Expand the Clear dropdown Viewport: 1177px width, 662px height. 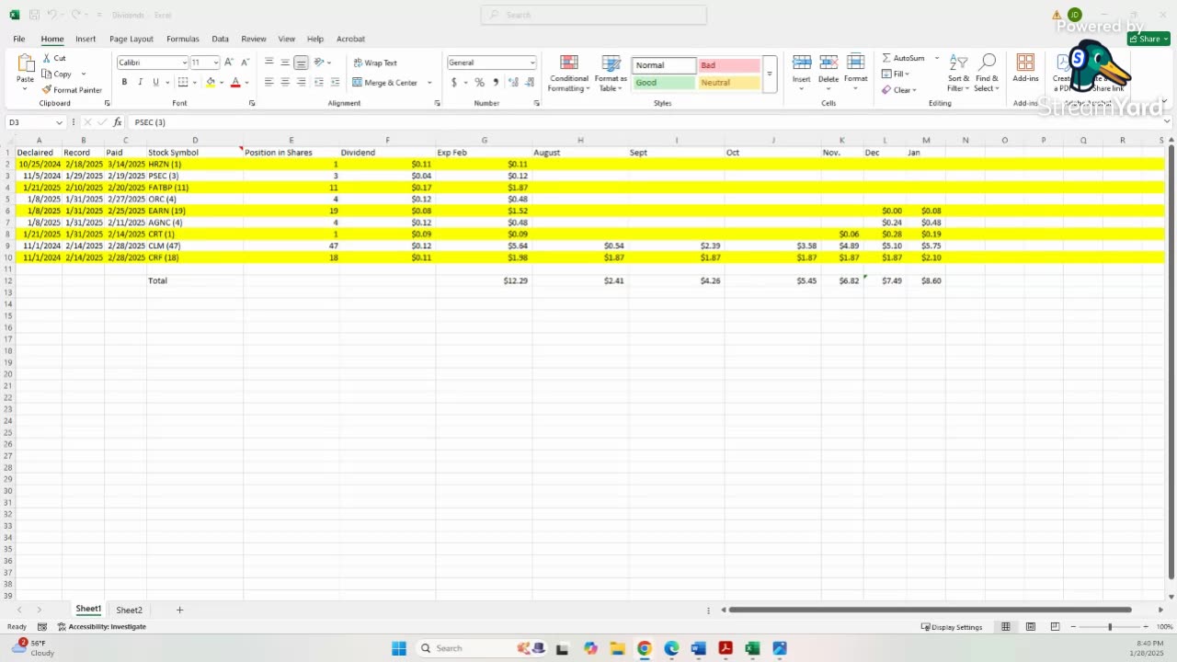click(915, 90)
